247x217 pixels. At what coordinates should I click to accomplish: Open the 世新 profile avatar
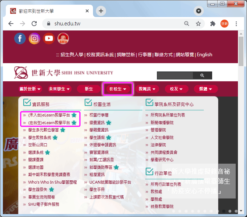pyautogui.click(x=224, y=24)
